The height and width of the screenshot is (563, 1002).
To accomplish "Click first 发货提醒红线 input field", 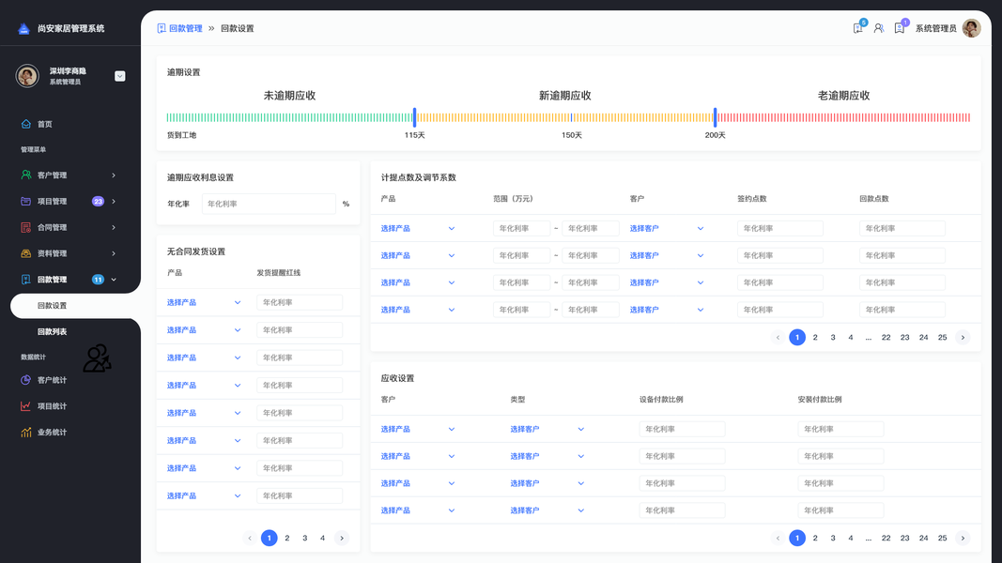I will (x=299, y=302).
